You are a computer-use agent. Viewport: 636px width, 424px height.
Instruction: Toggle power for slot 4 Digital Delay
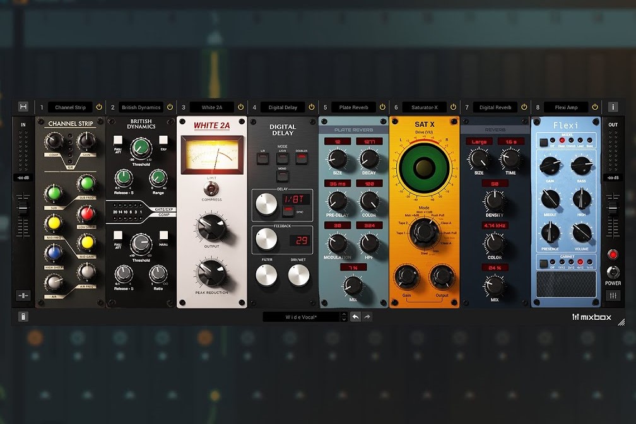pyautogui.click(x=312, y=107)
